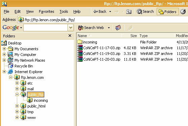The width and height of the screenshot is (188, 126).
Task: Sort files by the Modified column header
Action: point(181,36)
